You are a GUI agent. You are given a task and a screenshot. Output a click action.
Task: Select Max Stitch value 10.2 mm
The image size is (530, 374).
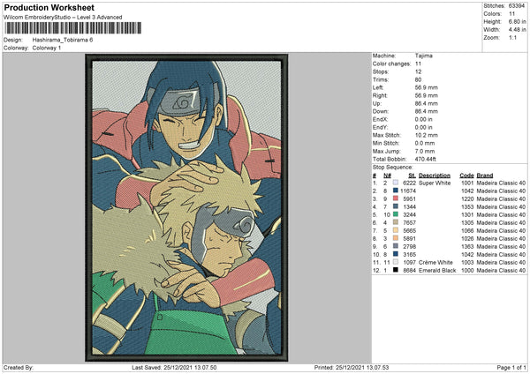427,135
